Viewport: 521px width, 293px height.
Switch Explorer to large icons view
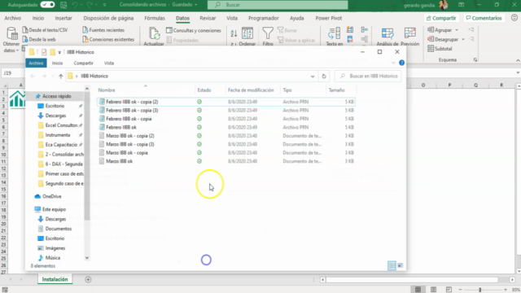click(401, 265)
